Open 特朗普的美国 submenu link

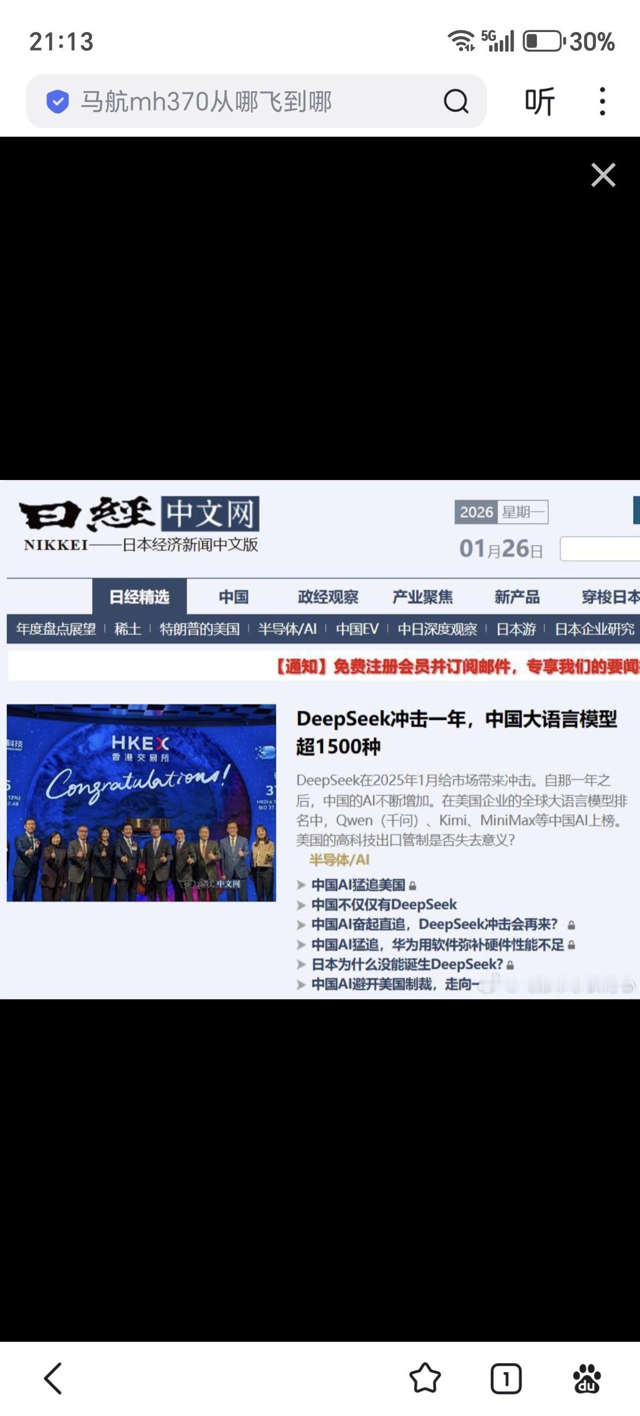[x=199, y=629]
